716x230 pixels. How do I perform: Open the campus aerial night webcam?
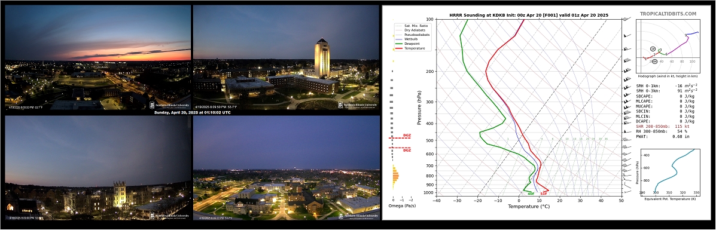click(x=287, y=168)
